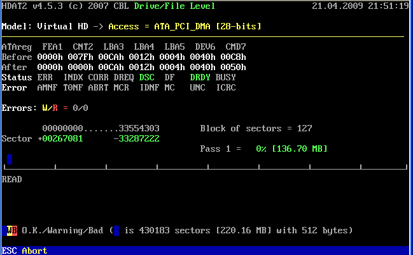
Task: Click the blue O.K. legend square at bottom
Action: point(4,230)
